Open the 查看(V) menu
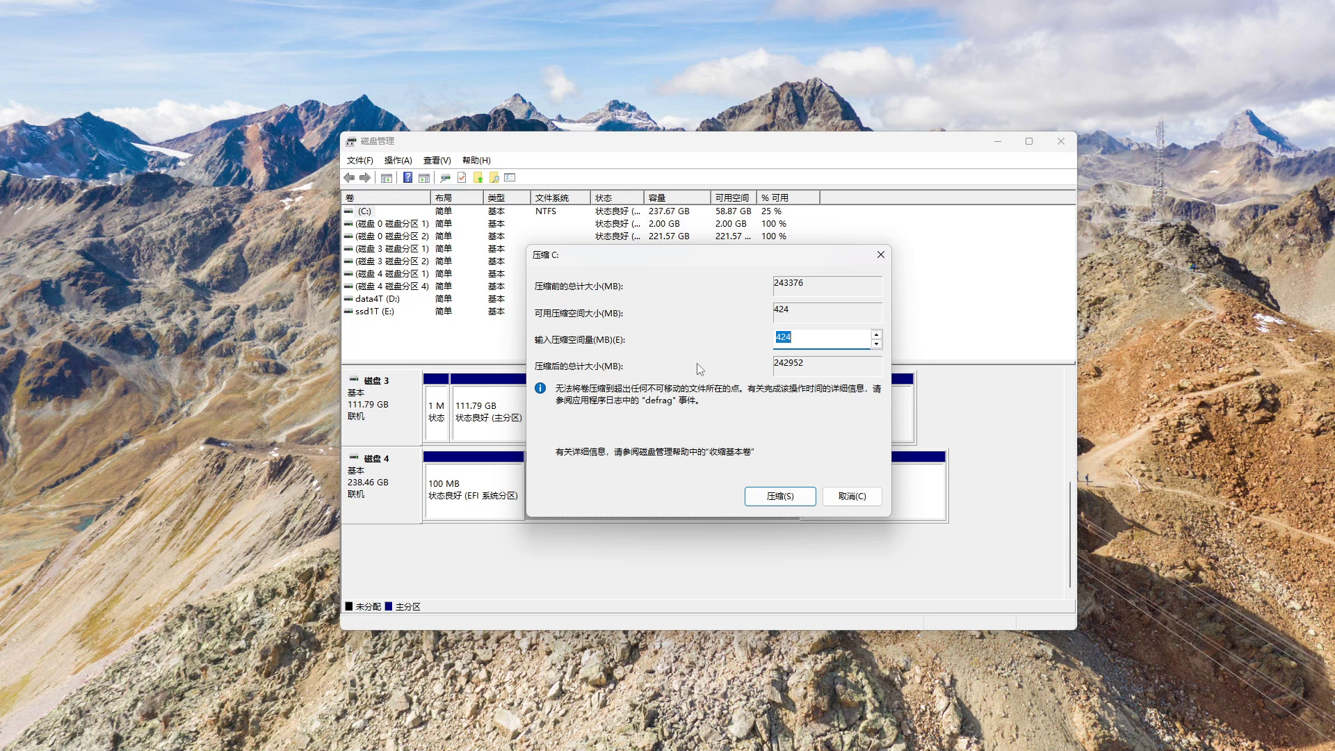Viewport: 1335px width, 751px height. pyautogui.click(x=437, y=160)
